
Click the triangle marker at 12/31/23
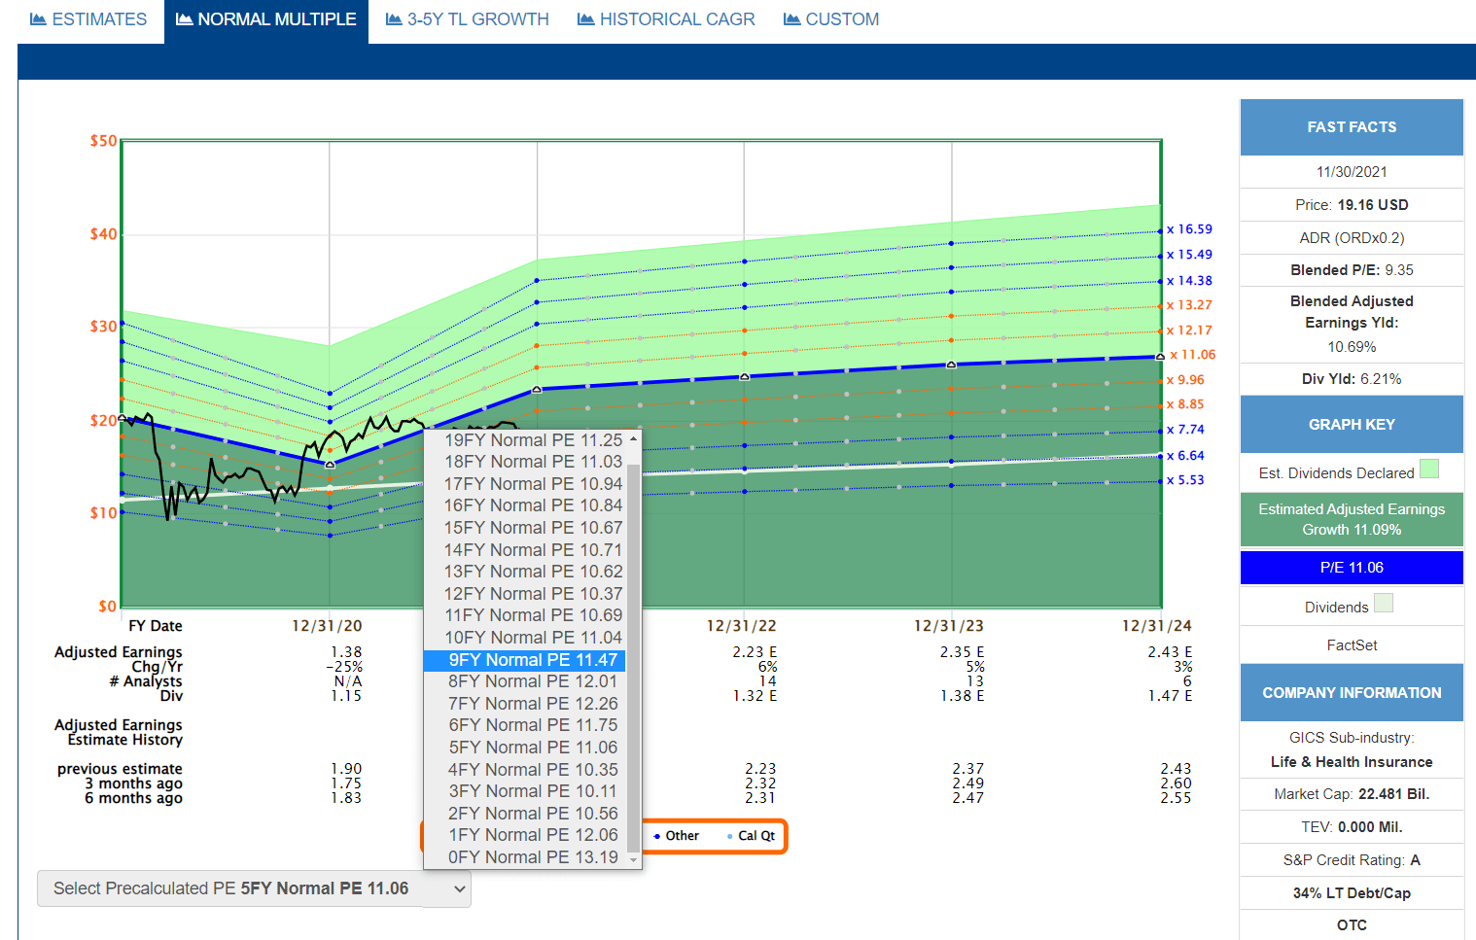pos(951,365)
